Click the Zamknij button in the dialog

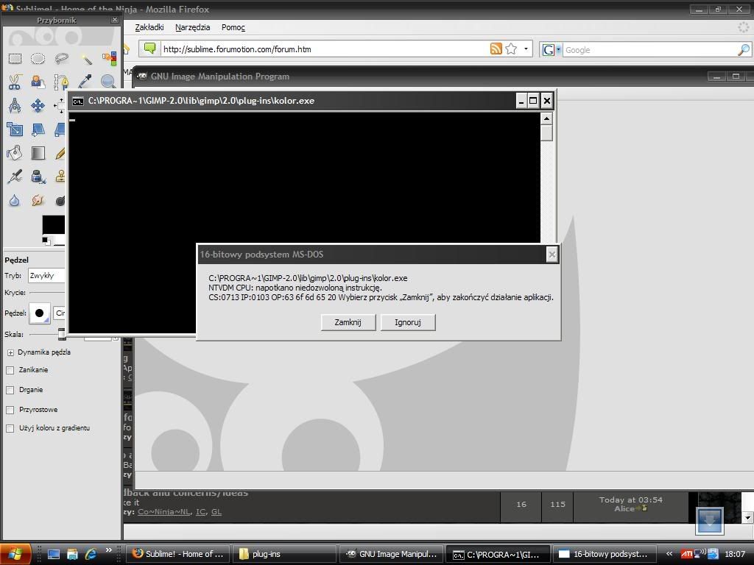pos(348,322)
